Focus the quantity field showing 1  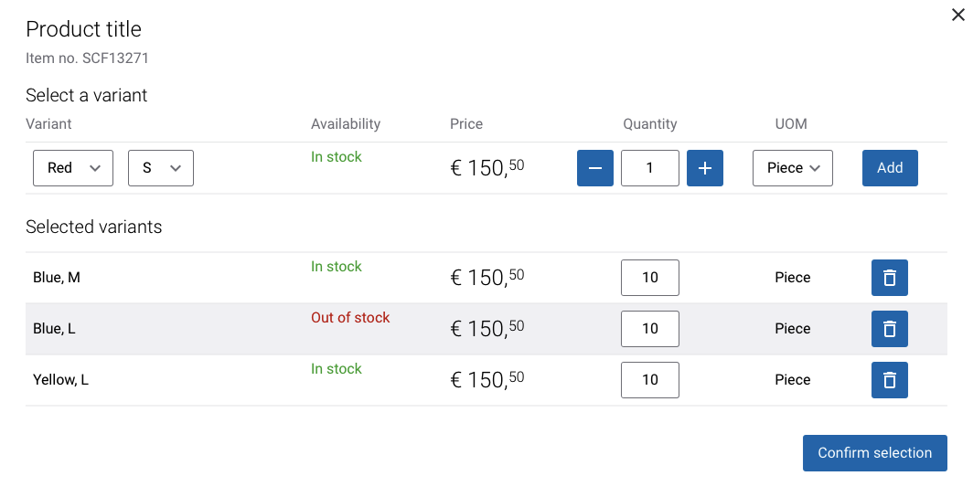[x=649, y=168]
